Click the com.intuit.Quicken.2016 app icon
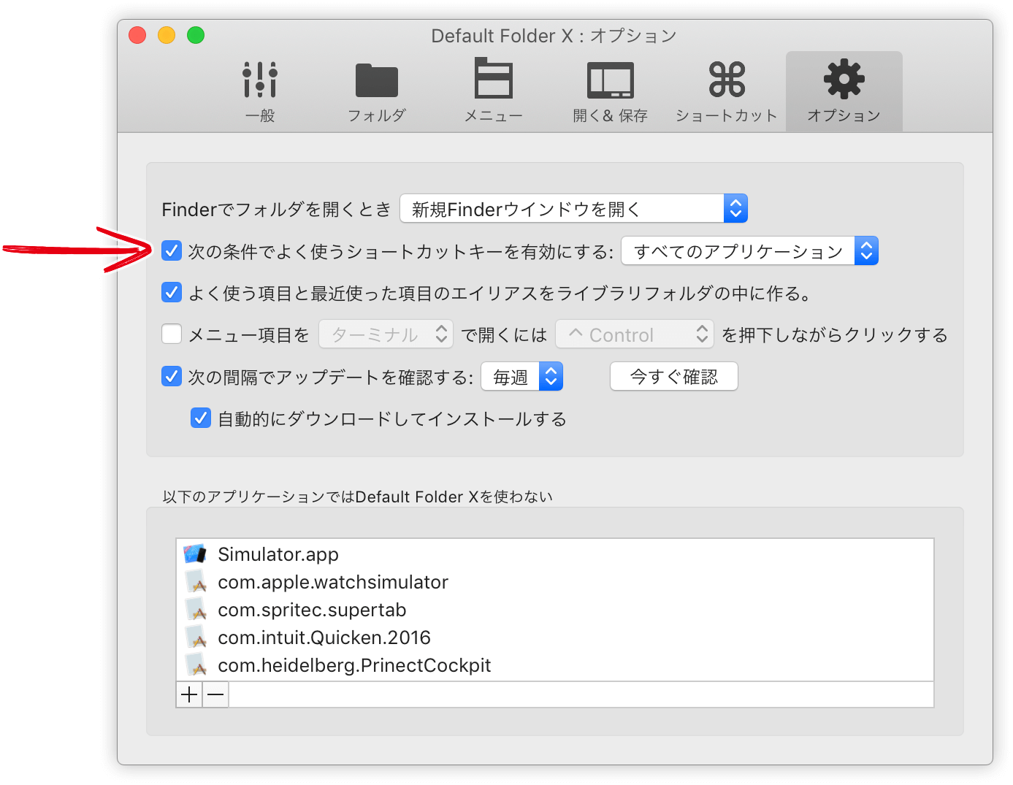Screen dimensions: 1013x785 pos(195,637)
